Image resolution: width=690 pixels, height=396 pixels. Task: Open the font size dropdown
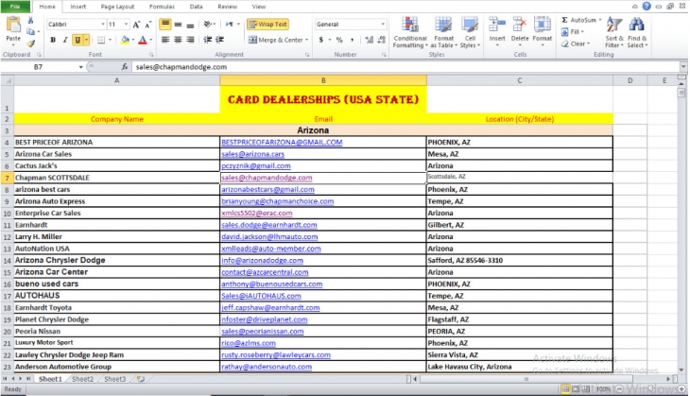[127, 25]
